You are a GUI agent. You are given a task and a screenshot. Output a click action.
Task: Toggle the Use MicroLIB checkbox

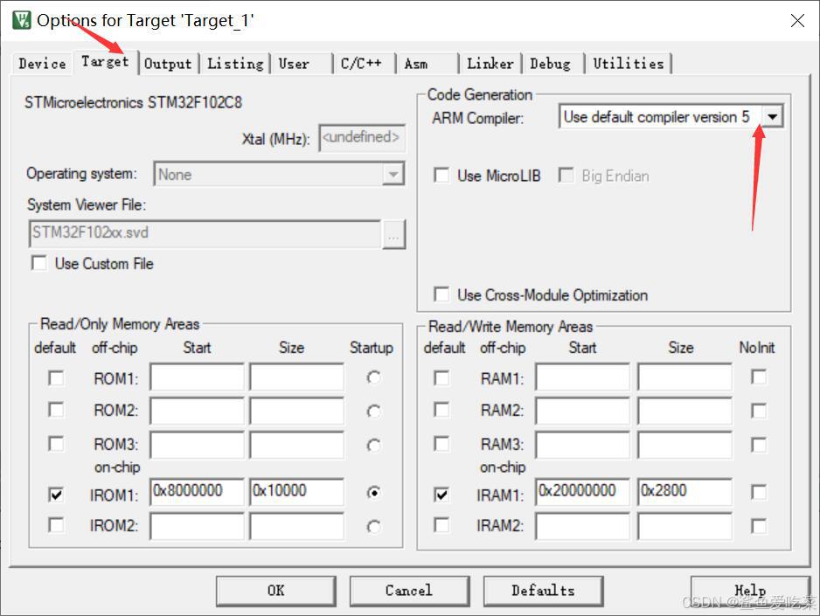point(441,175)
